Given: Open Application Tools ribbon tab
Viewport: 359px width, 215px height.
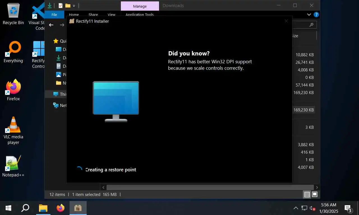Looking at the screenshot, I should tap(140, 15).
